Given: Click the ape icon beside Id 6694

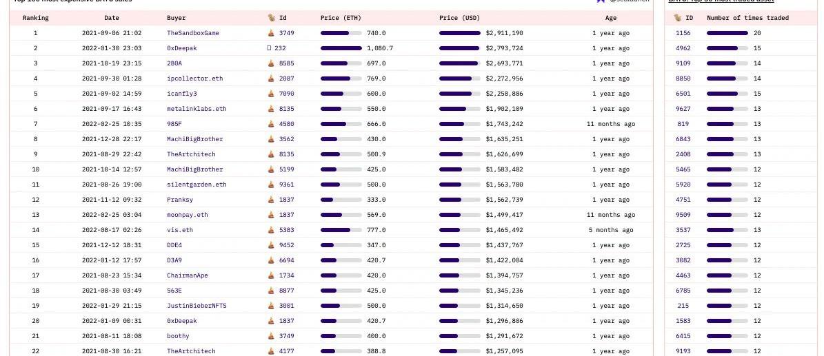Looking at the screenshot, I should tap(271, 260).
